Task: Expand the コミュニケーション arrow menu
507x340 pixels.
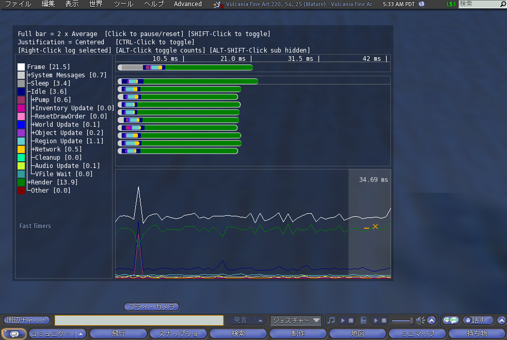Action: click(x=81, y=333)
